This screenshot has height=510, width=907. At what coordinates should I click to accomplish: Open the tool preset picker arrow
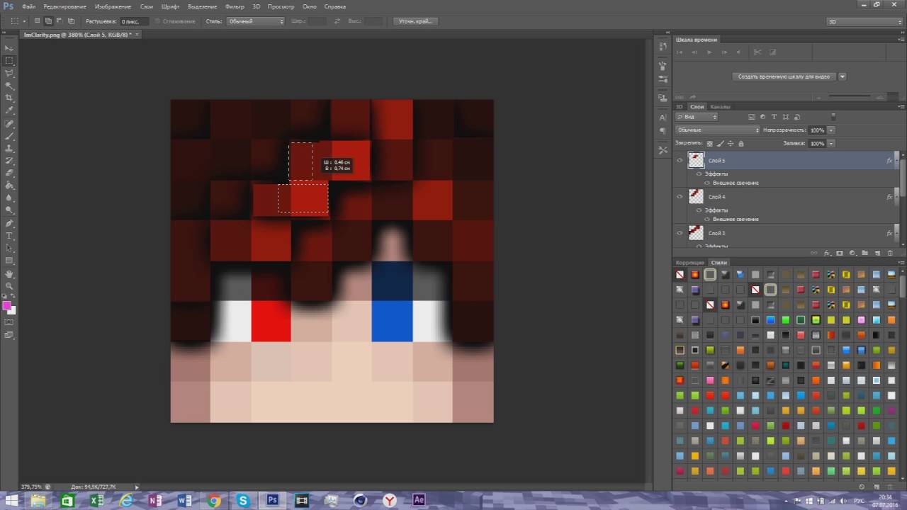pyautogui.click(x=26, y=21)
